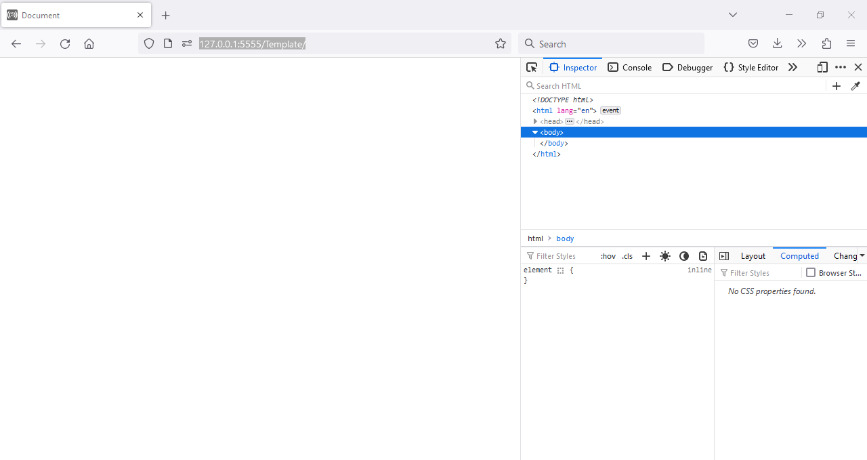The width and height of the screenshot is (867, 460).
Task: Collapse the body element node
Action: pos(535,132)
